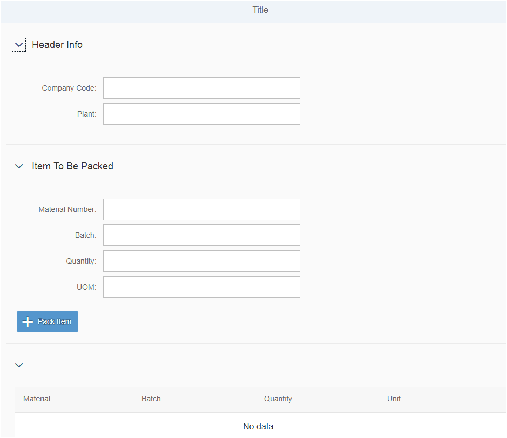Collapse the Header Info panel chevron
This screenshot has width=507, height=438.
coord(19,45)
